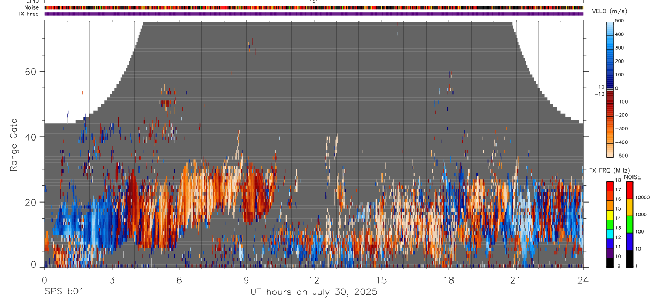Click the 'Noise' row label at top left
This screenshot has width=656, height=303.
coord(31,8)
